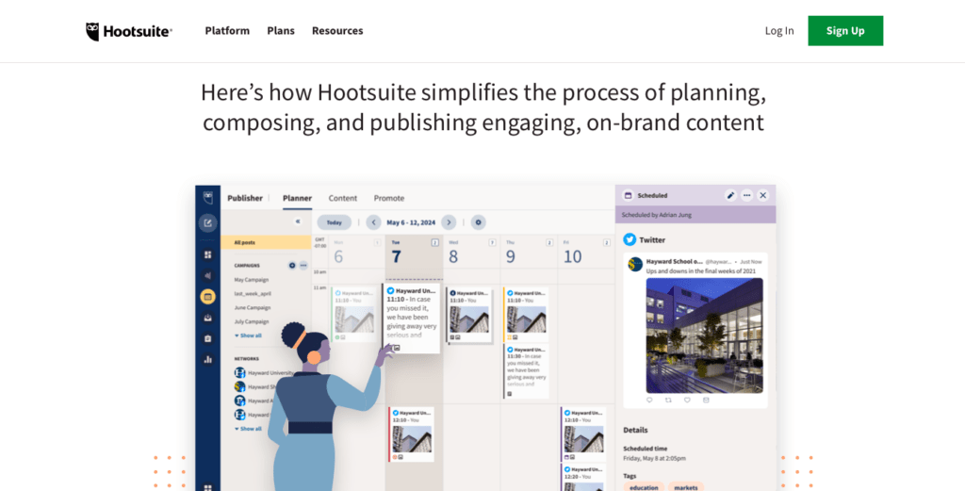Screen dimensions: 965x491
Task: Select day 7 Tuesday header
Action: pyautogui.click(x=415, y=253)
